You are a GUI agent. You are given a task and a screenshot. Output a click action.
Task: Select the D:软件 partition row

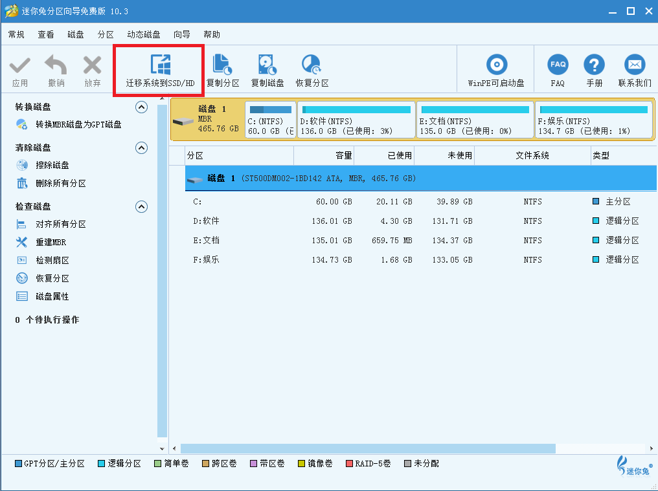(x=420, y=221)
